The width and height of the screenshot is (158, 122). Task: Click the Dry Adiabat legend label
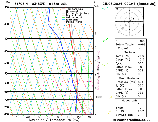point(74,15)
